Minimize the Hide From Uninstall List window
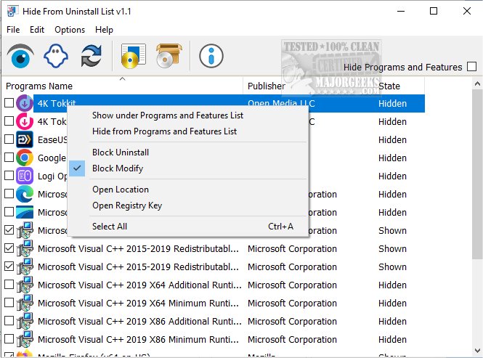Viewport: 483px width, 358px height. [x=401, y=12]
